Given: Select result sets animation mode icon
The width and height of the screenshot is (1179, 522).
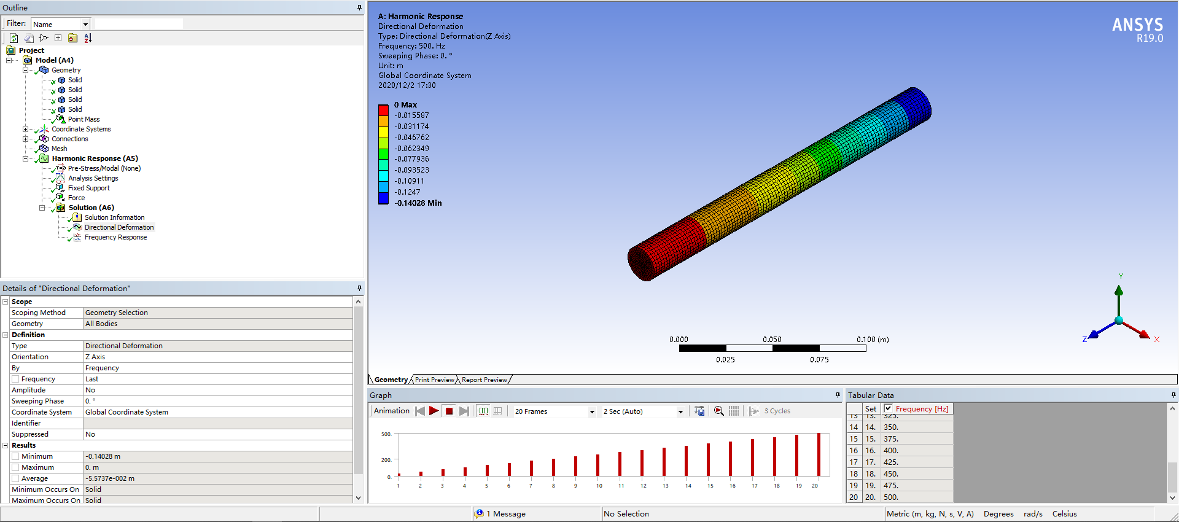Looking at the screenshot, I should tap(498, 411).
